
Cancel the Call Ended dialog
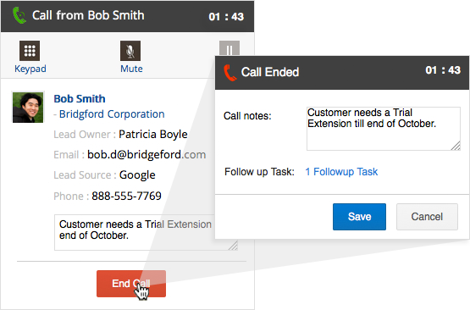coord(427,217)
